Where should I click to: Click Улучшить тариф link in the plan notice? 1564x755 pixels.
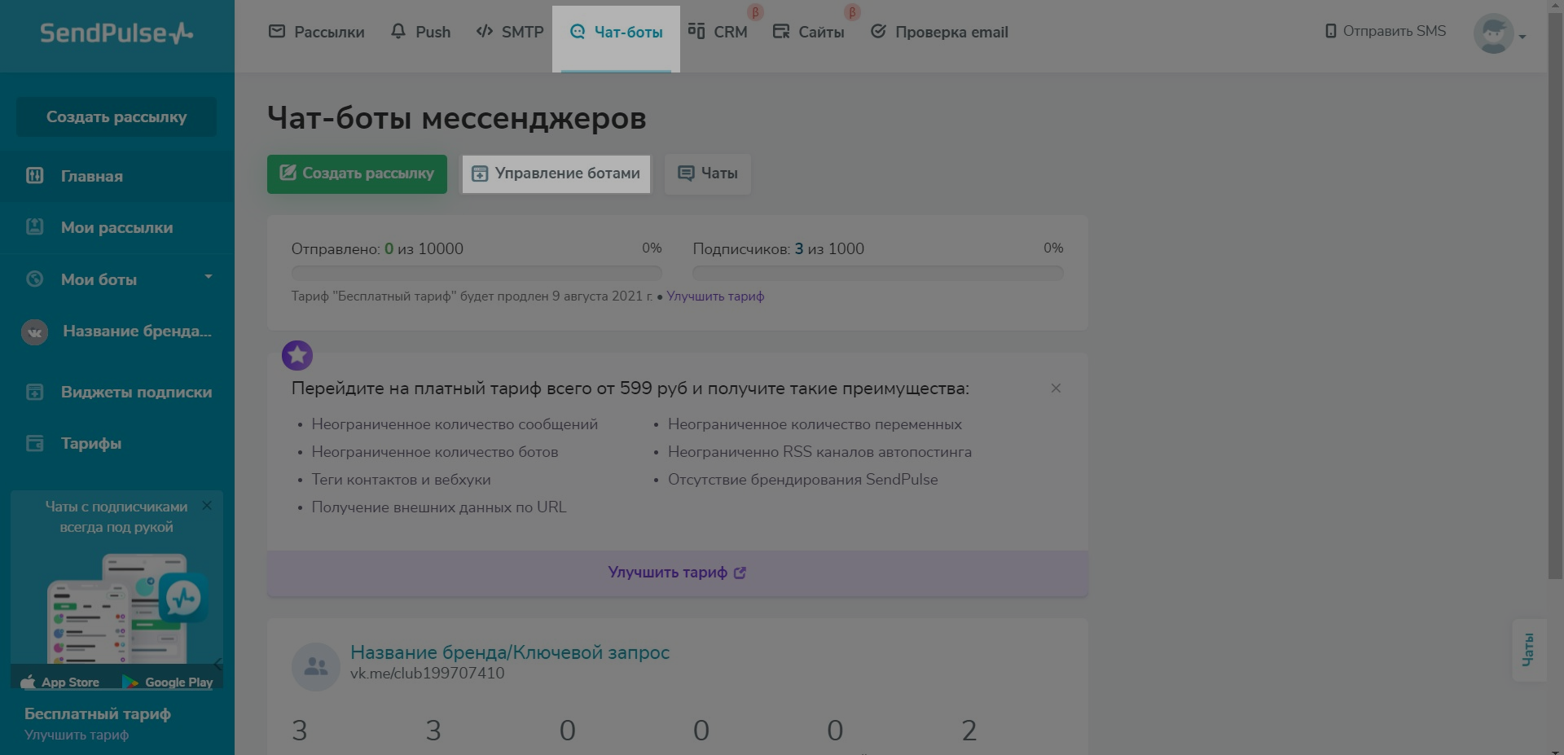point(715,296)
